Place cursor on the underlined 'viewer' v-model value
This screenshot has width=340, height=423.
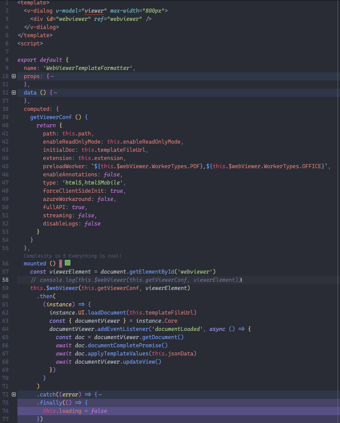click(95, 11)
